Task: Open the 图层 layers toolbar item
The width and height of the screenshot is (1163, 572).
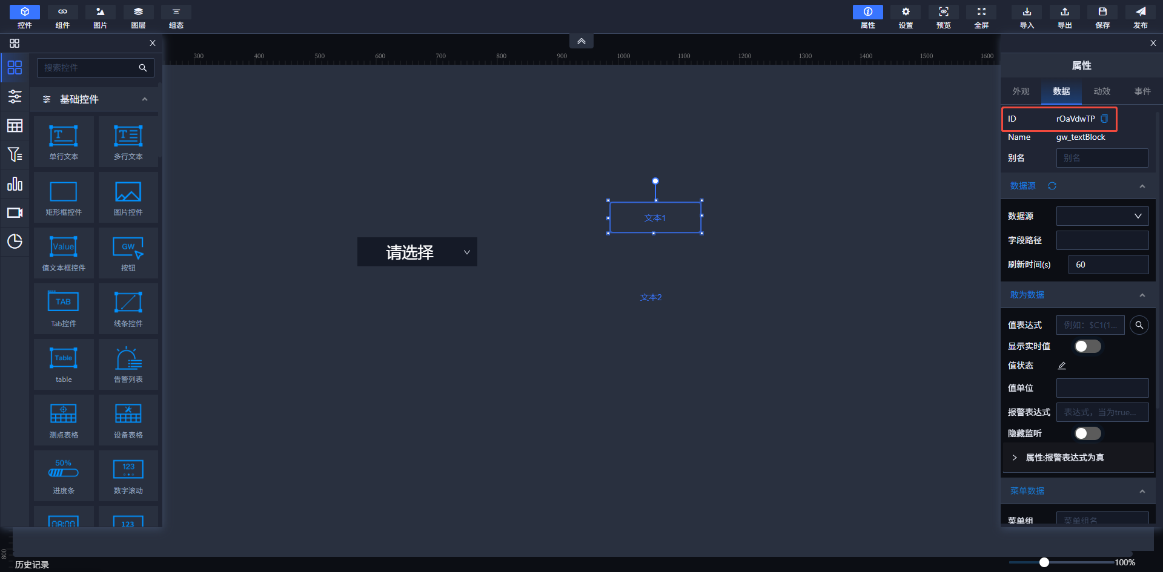Action: pos(138,17)
